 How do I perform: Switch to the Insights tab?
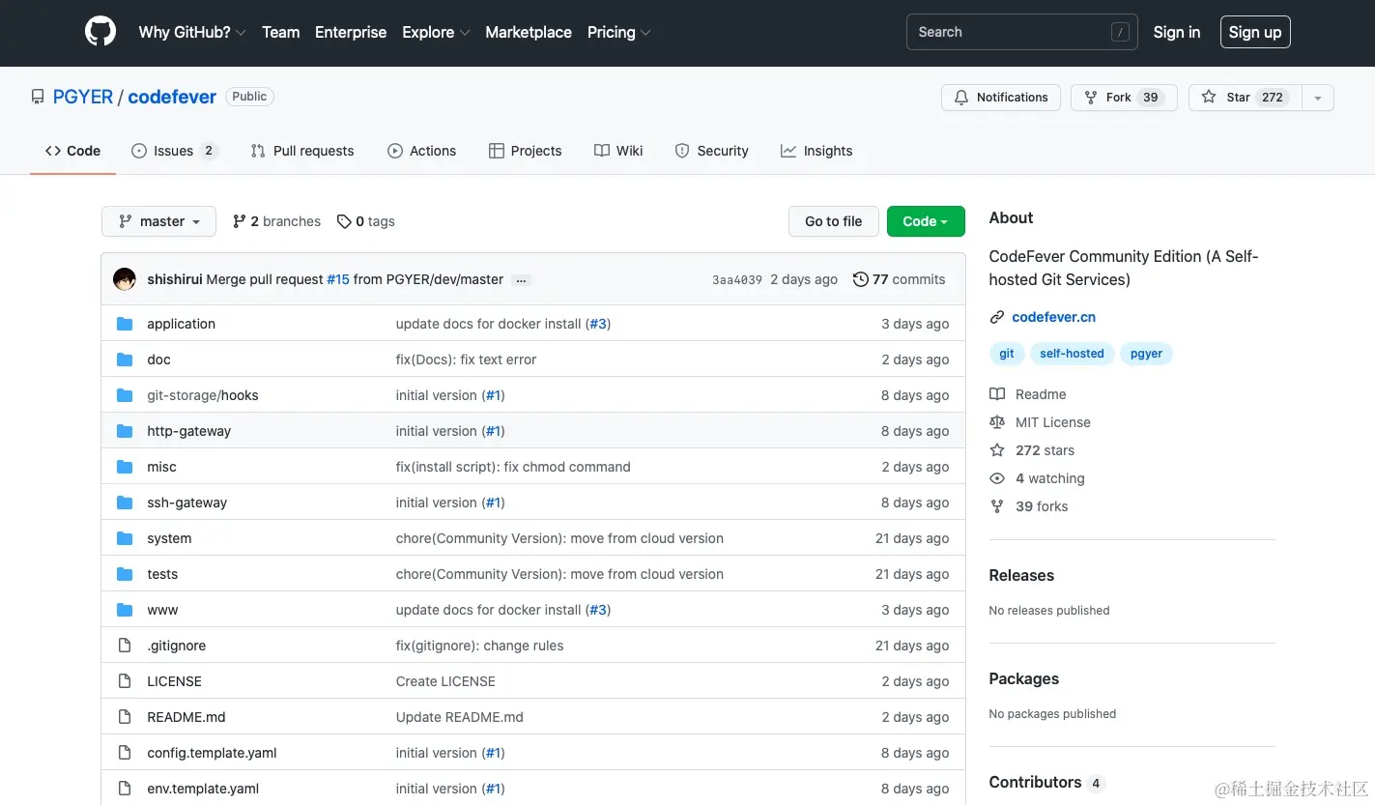pos(816,151)
